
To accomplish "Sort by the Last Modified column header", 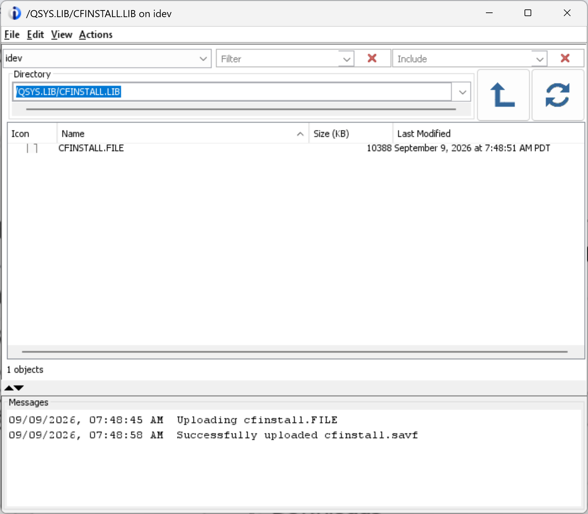I will (489, 134).
